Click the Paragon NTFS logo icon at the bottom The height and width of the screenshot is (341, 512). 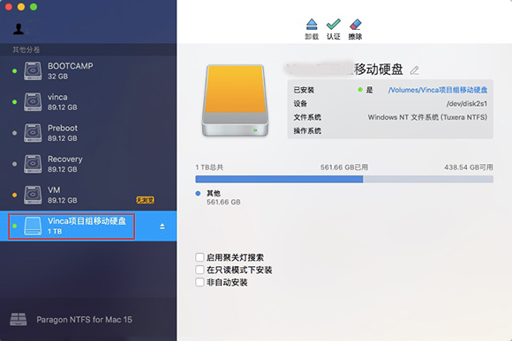tap(19, 320)
